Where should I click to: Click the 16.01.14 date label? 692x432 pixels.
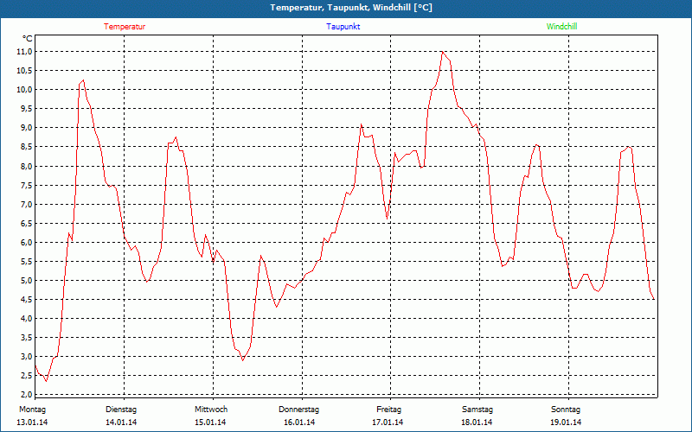tap(299, 422)
